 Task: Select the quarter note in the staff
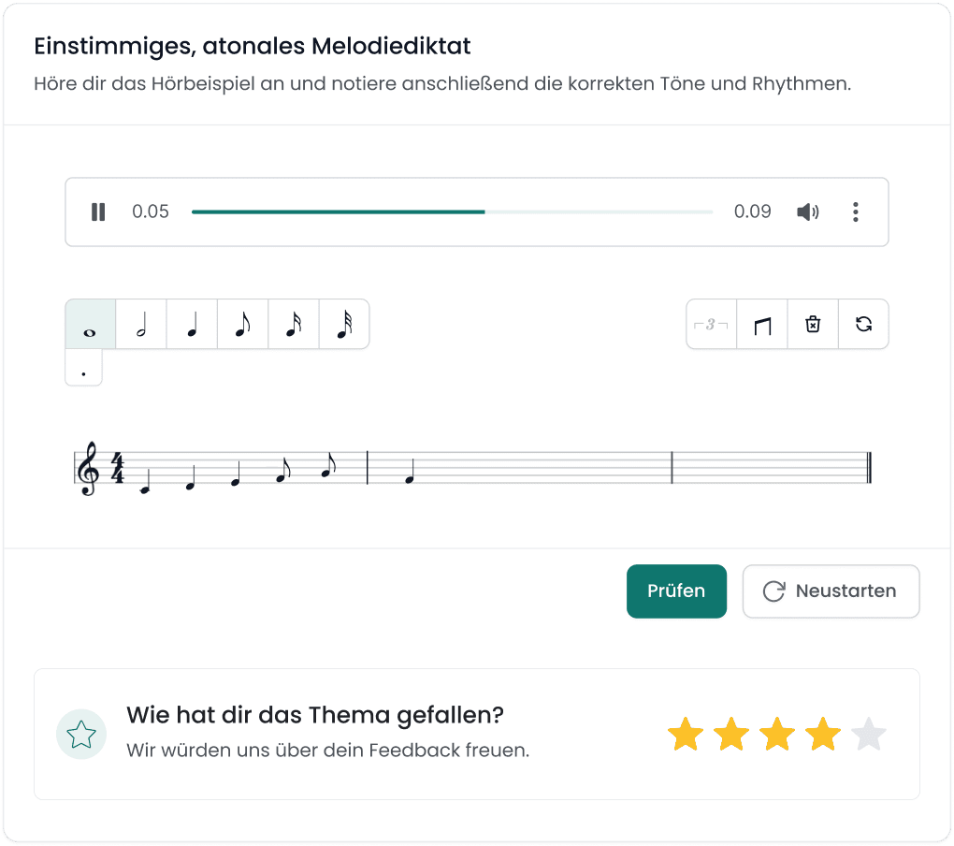click(x=409, y=478)
